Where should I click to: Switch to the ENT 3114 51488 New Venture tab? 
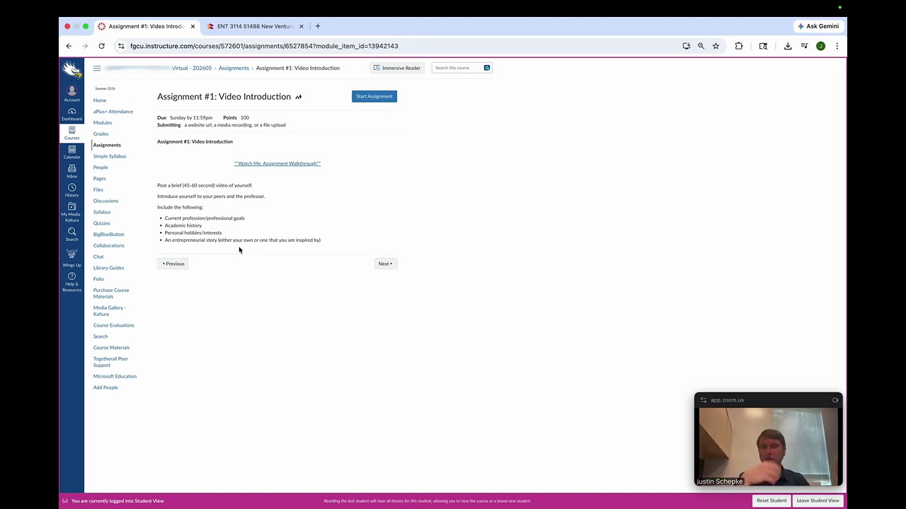click(x=255, y=26)
